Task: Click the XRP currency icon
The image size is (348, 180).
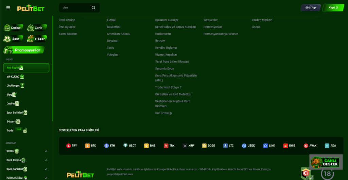Action: tap(185, 146)
